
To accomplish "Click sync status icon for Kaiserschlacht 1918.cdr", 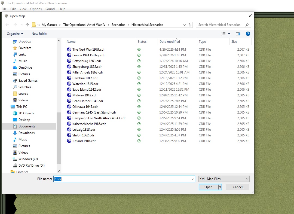I will tap(139, 124).
